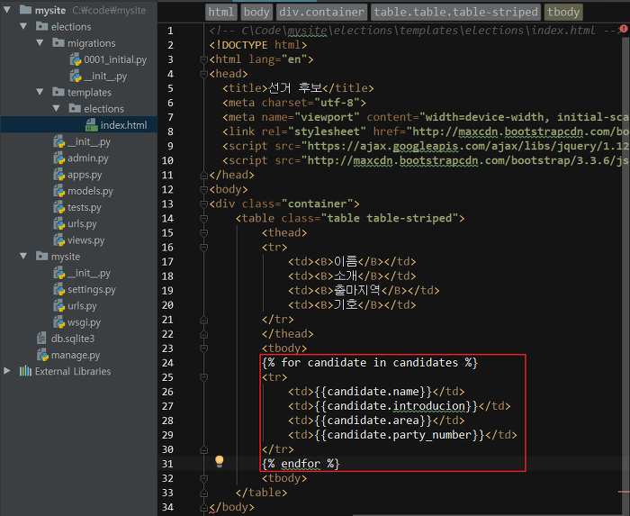630x516 pixels.
Task: Click the tests.py Python file icon
Action: [59, 207]
